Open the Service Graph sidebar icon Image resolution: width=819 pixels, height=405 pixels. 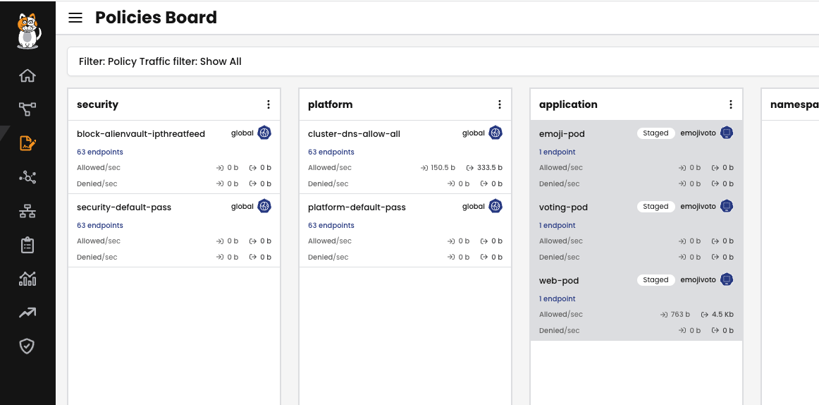point(27,109)
